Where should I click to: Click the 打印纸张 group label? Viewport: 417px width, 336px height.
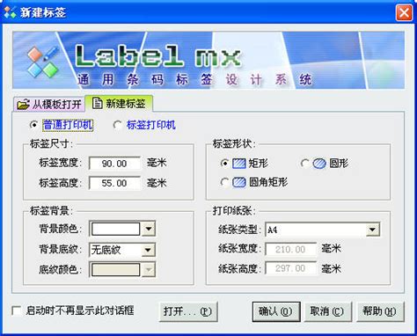point(234,211)
